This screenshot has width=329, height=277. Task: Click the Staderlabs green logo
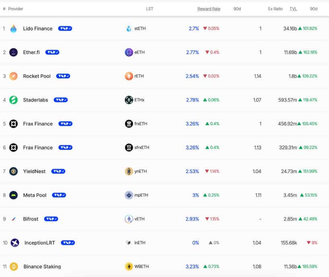(x=13, y=100)
